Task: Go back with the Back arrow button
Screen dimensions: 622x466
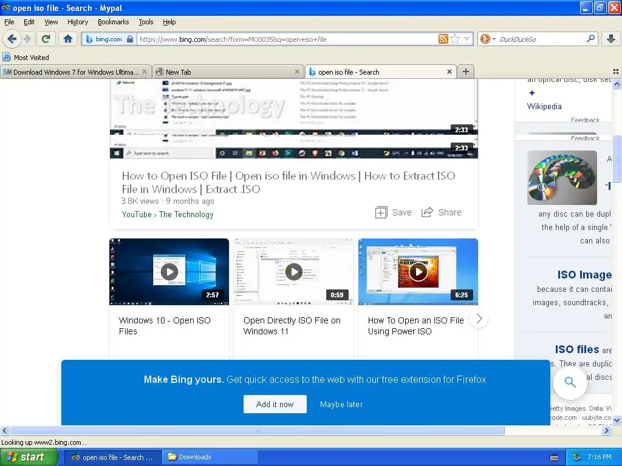Action: 12,39
